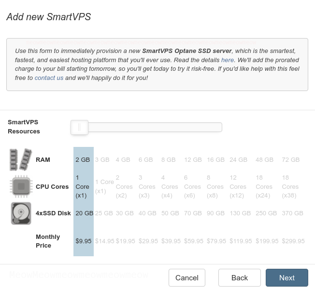Click the RAM memory sticks icon
The width and height of the screenshot is (315, 289).
click(21, 159)
